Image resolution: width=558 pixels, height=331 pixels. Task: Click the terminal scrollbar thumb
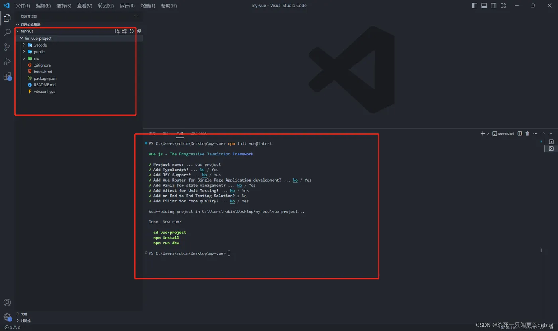coord(541,250)
